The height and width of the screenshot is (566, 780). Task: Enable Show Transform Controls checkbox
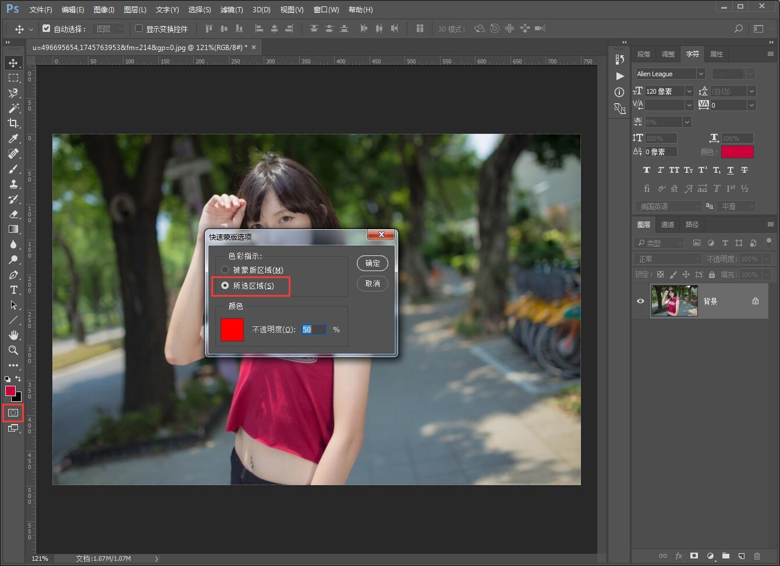tap(139, 29)
